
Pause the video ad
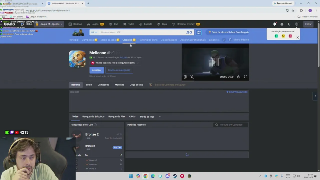(185, 77)
